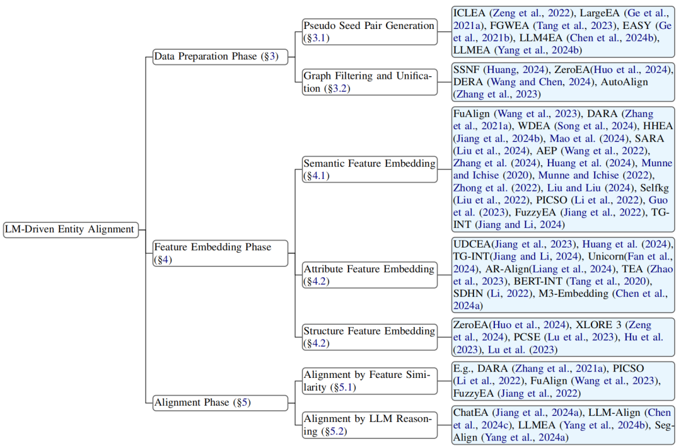Open the Zhang et al. (2024) citation
681x446 pixels.
[x=496, y=164]
